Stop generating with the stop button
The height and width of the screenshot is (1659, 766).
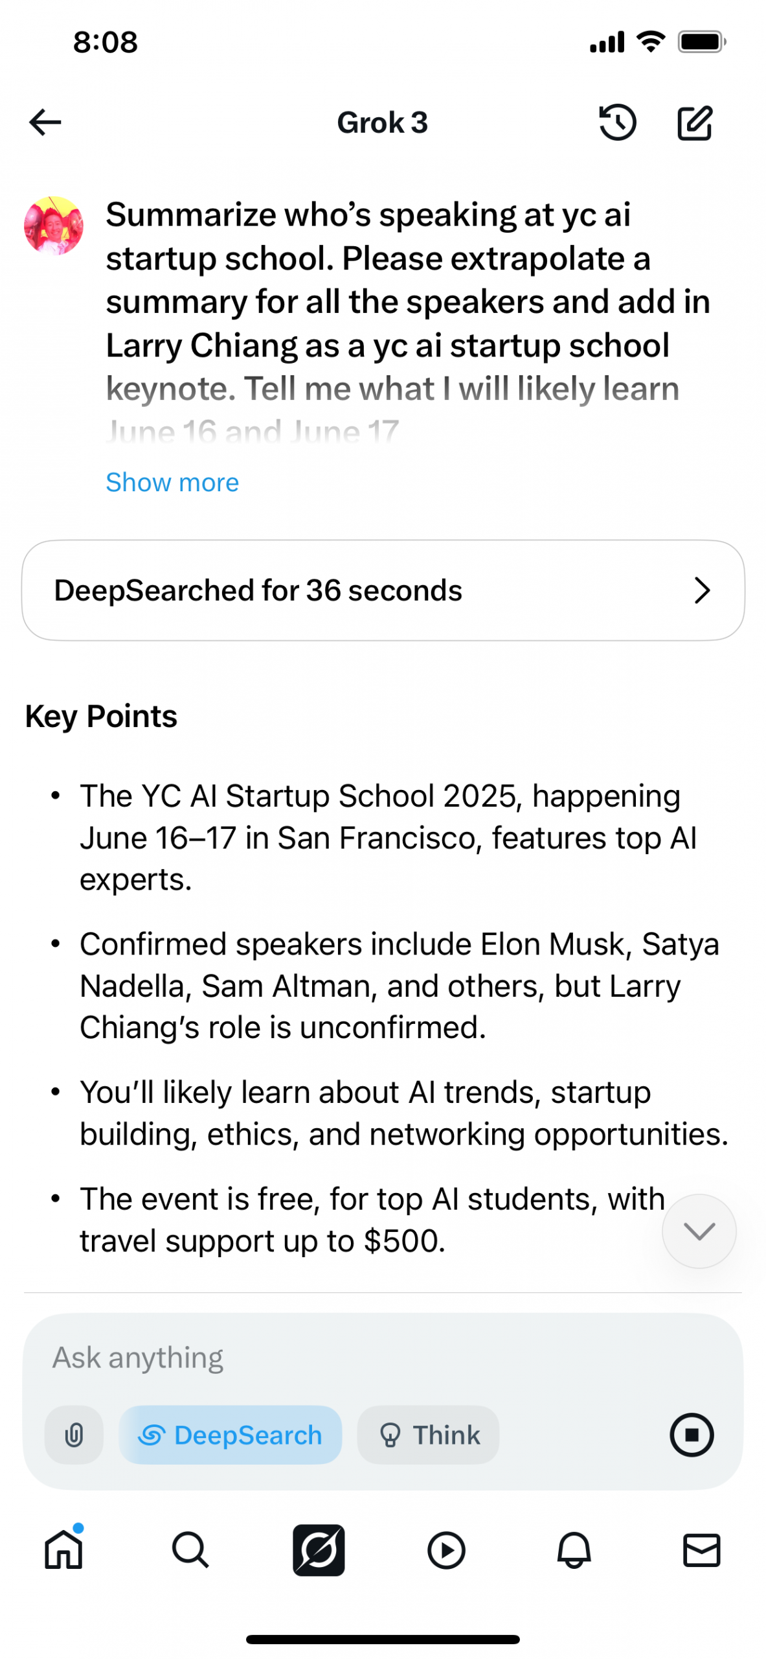click(692, 1434)
